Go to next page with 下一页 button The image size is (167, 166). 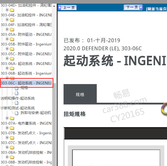(133, 7)
